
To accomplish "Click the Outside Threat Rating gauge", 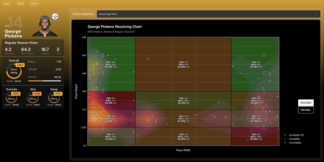I will click(11, 97).
